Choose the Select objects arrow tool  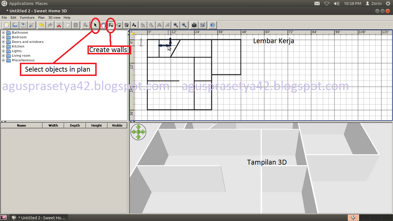(96, 25)
